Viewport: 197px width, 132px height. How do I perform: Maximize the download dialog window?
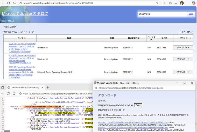tap(185, 83)
